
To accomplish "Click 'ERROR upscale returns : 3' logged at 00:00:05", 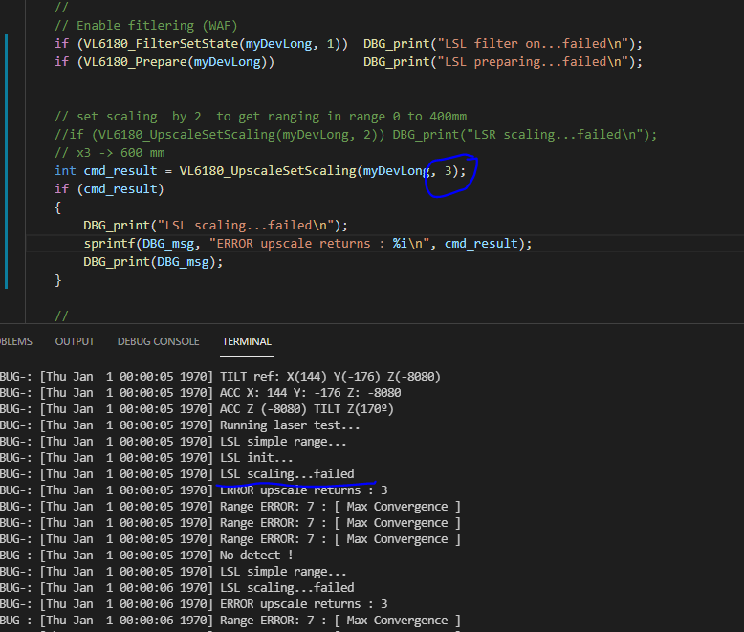I will point(304,490).
